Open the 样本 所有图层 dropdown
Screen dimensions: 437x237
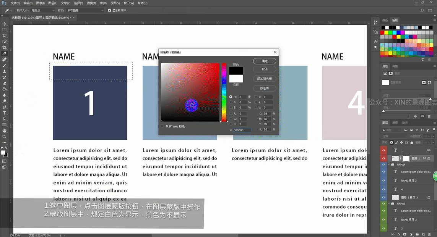(85, 10)
